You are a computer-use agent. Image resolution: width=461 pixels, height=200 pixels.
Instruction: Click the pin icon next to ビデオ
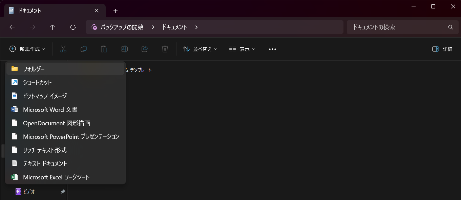(x=63, y=192)
